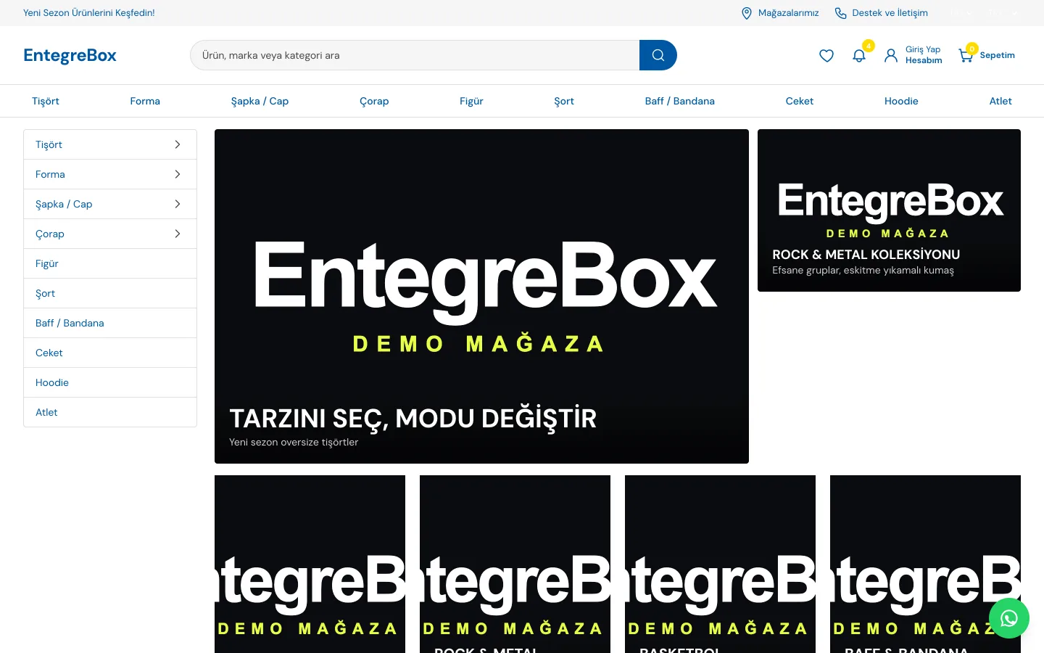Open Hoodie in the sidebar category list
Screen dimensions: 1044x653
click(x=110, y=382)
